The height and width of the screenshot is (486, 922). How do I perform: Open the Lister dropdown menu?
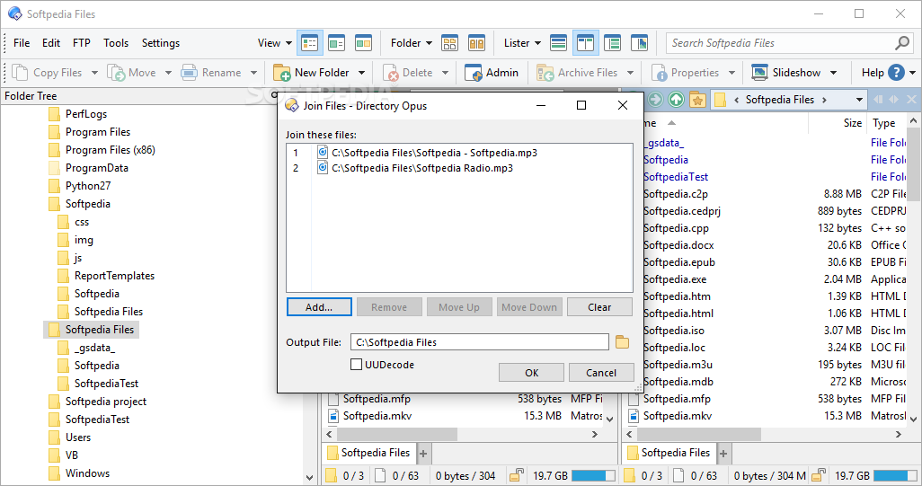click(523, 43)
